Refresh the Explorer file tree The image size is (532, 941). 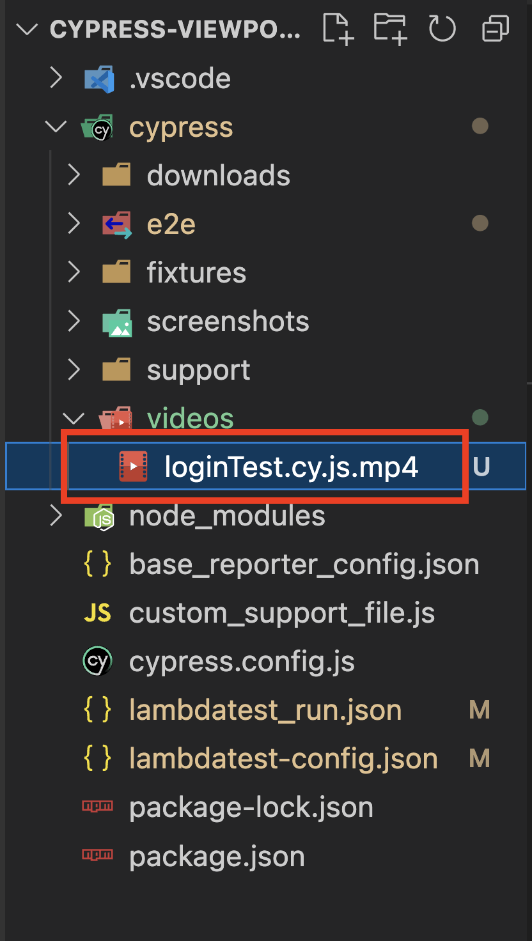442,29
